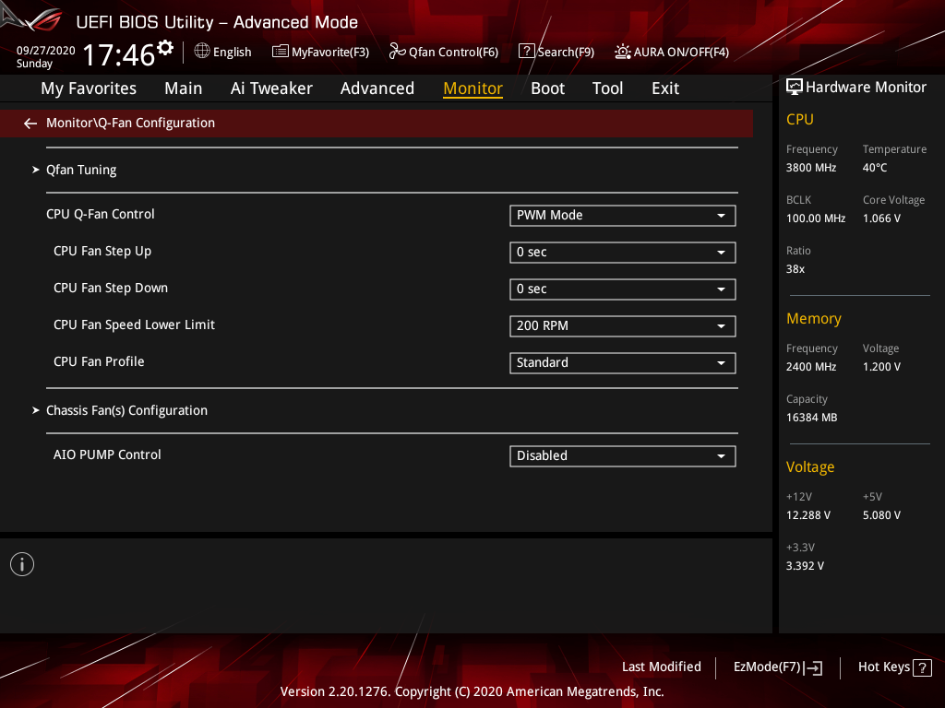Screen dimensions: 945x708
Task: Open the My Favorites tab
Action: pos(89,88)
